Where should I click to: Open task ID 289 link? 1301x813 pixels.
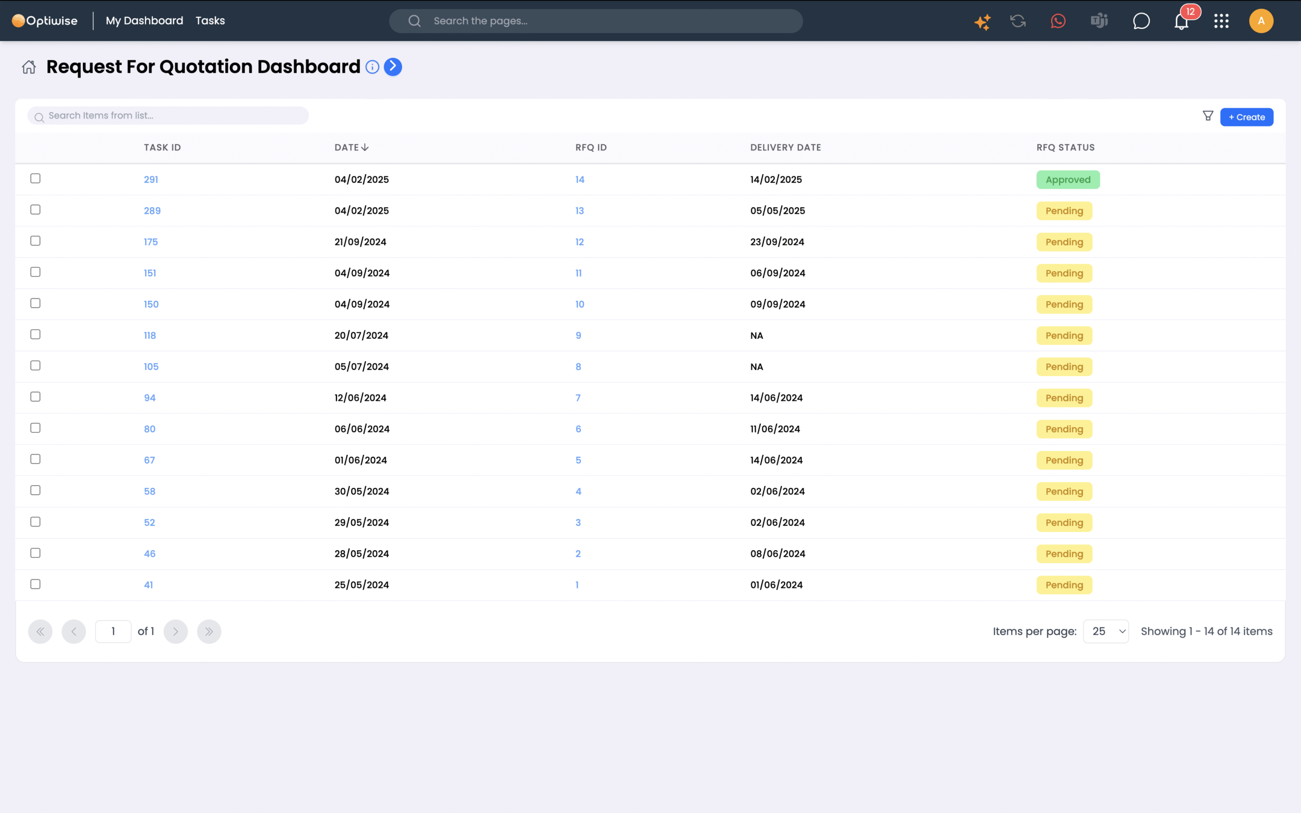tap(152, 211)
